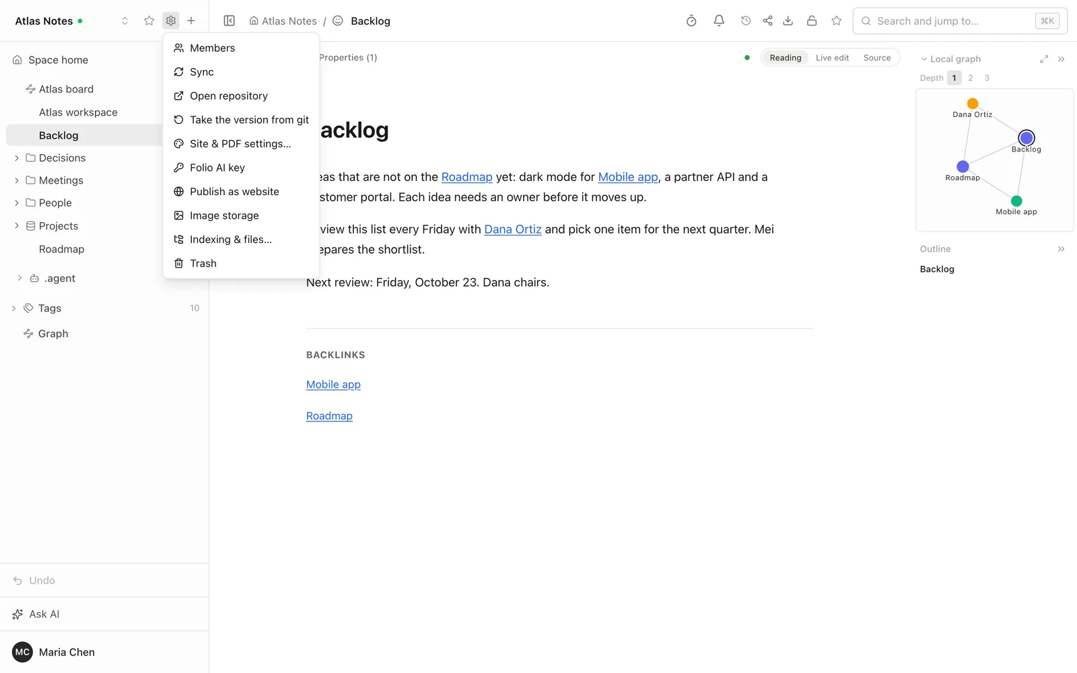The image size is (1077, 673).
Task: Click the lock icon in toolbar
Action: (812, 21)
